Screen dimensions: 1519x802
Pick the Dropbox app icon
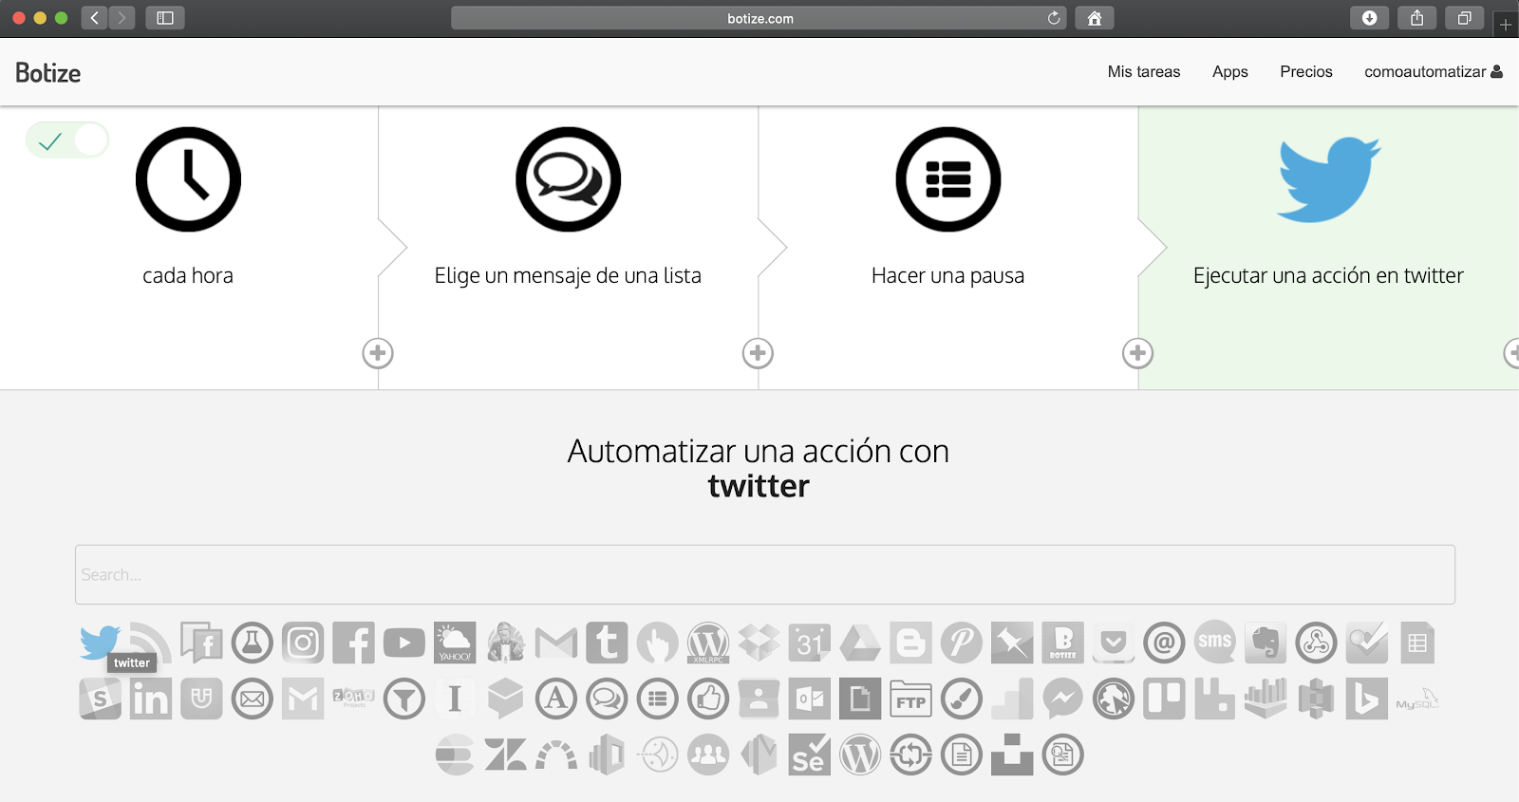(x=759, y=643)
